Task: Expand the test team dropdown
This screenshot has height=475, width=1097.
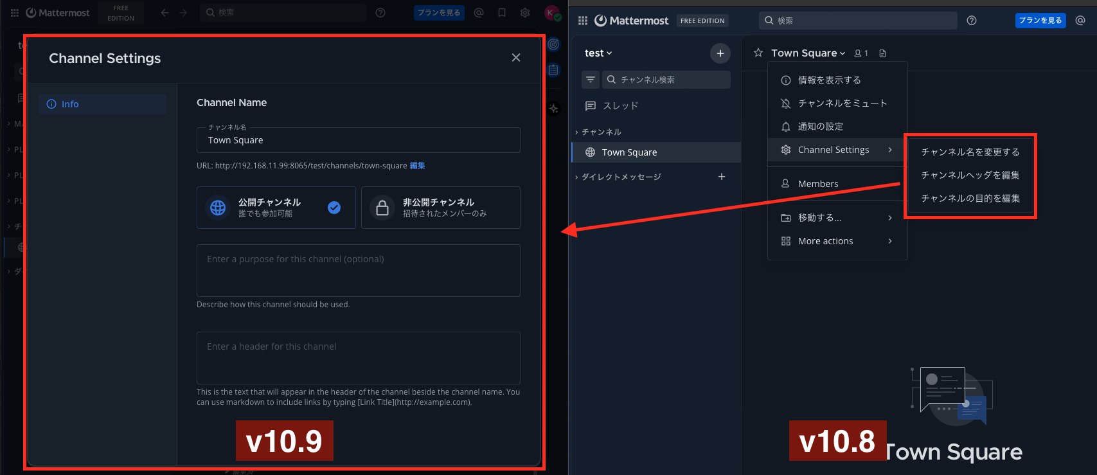Action: (x=598, y=53)
